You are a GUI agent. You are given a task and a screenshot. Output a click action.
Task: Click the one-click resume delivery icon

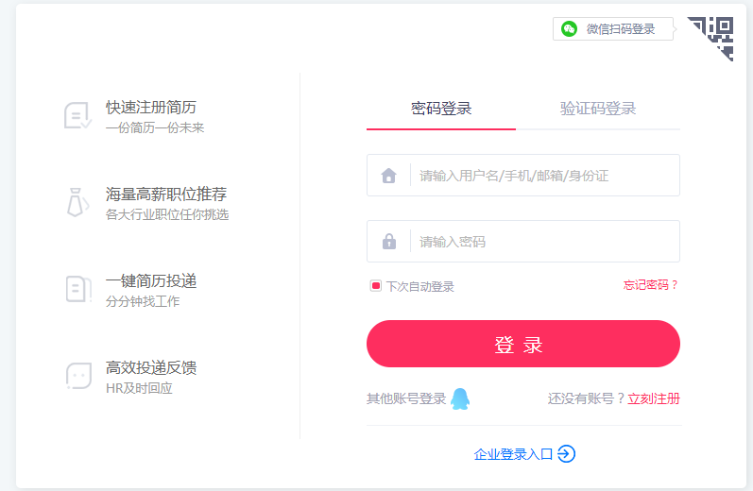(x=77, y=289)
